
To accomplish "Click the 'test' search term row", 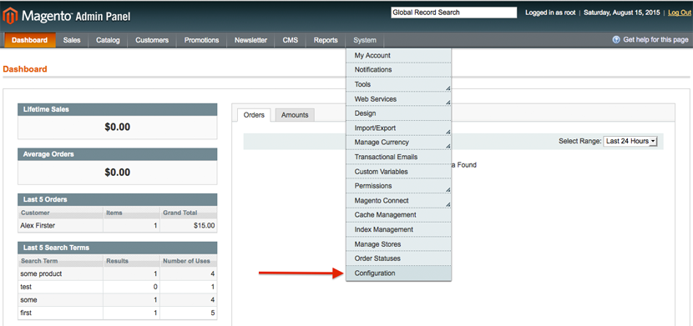I will (118, 287).
